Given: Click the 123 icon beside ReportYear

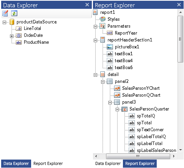Looking at the screenshot, I should (x=110, y=33).
